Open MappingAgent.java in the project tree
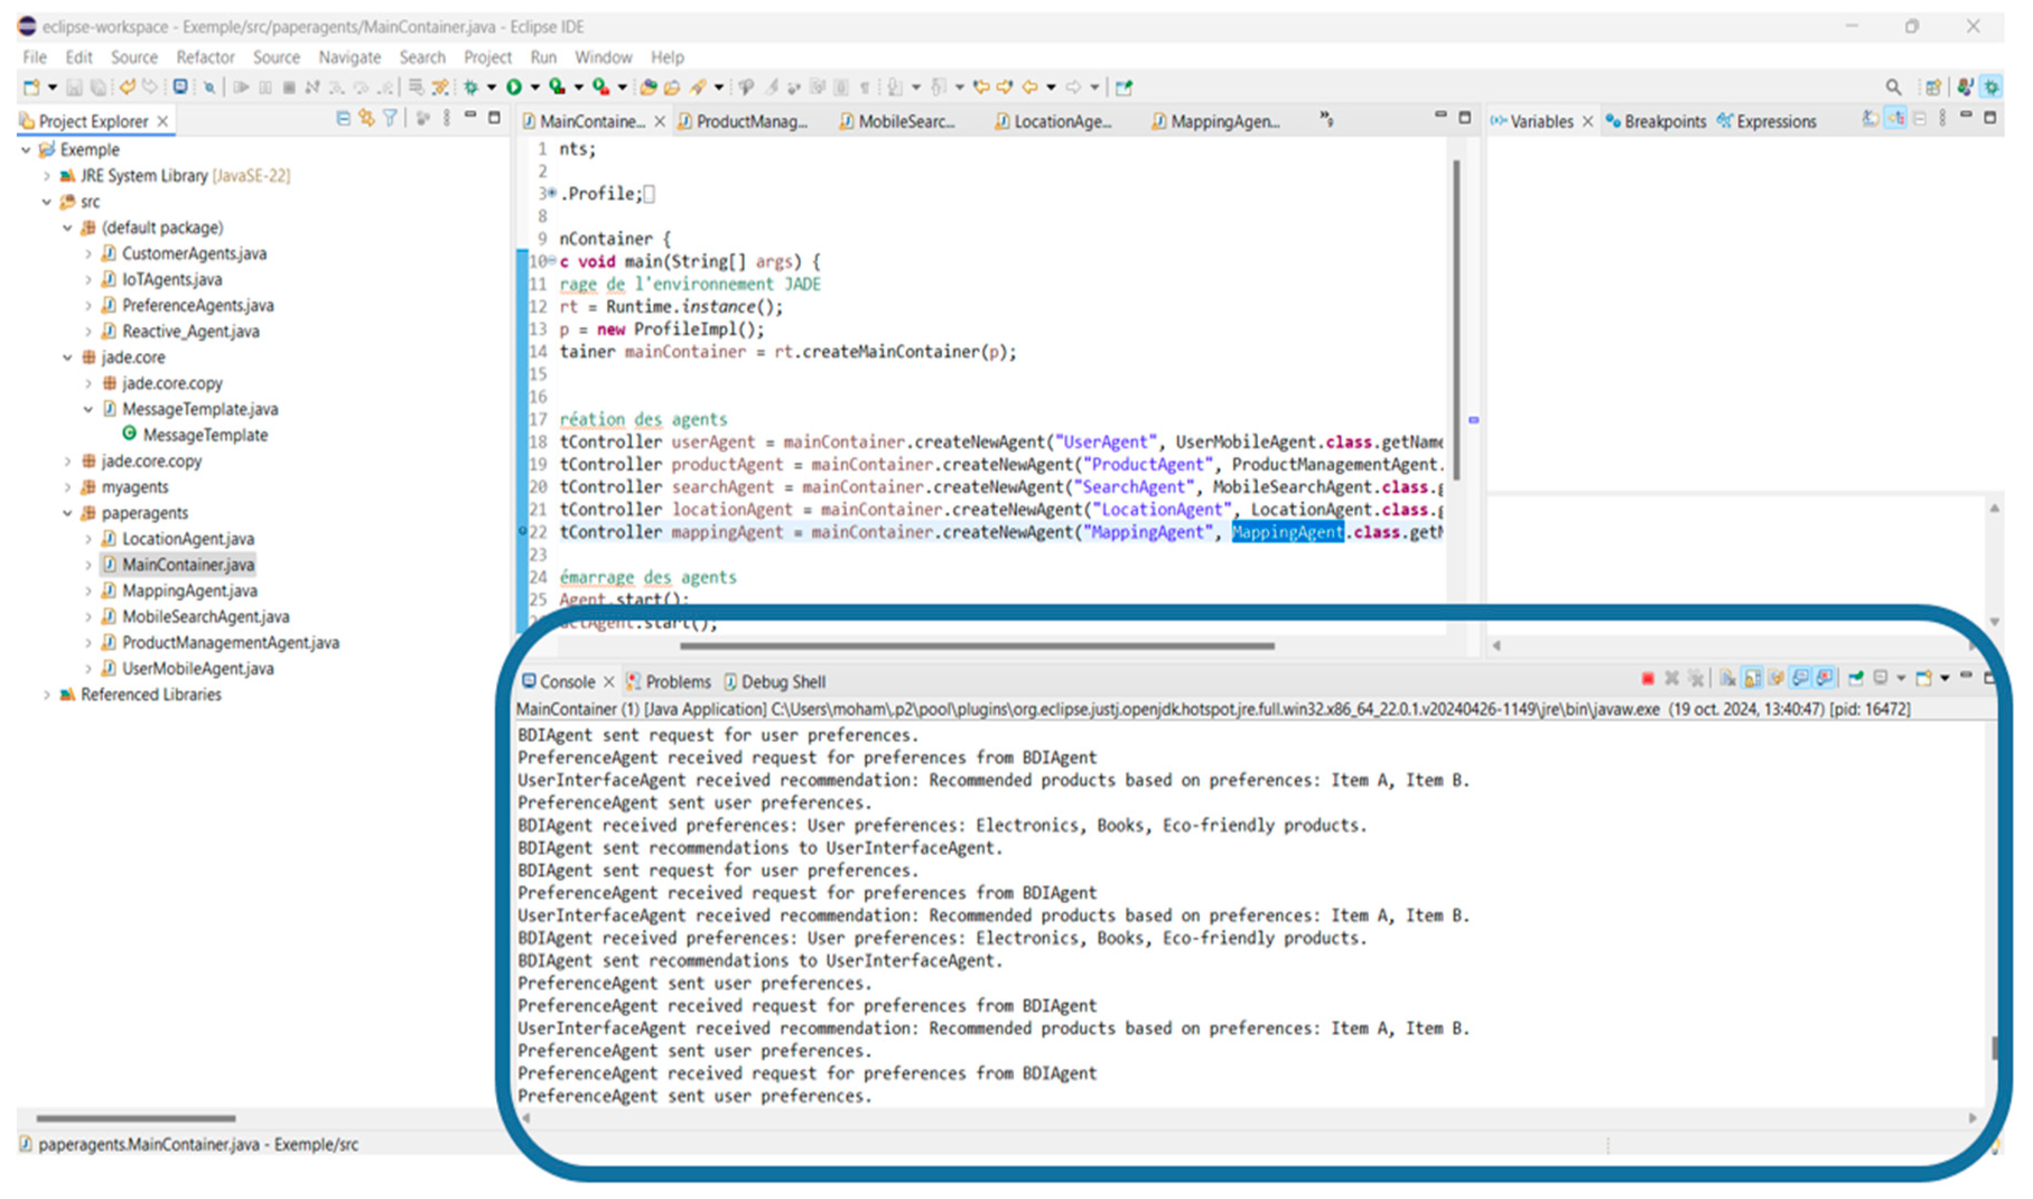Screen dimensions: 2033x1199 (x=189, y=591)
